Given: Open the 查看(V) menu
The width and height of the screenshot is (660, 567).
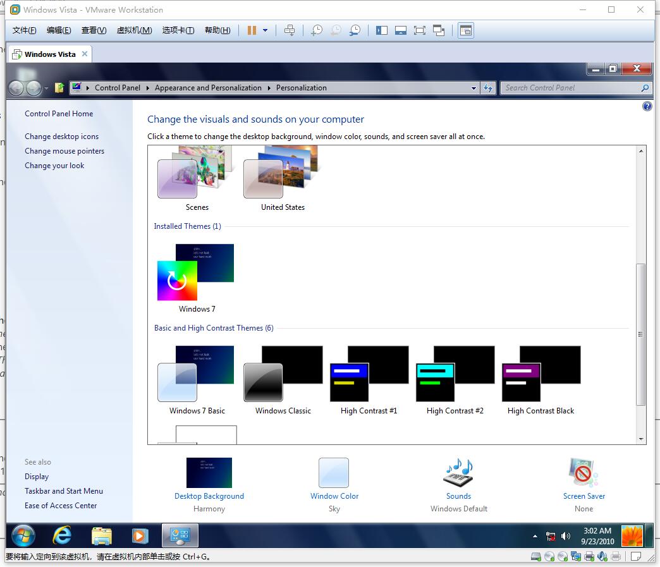Looking at the screenshot, I should (x=94, y=30).
